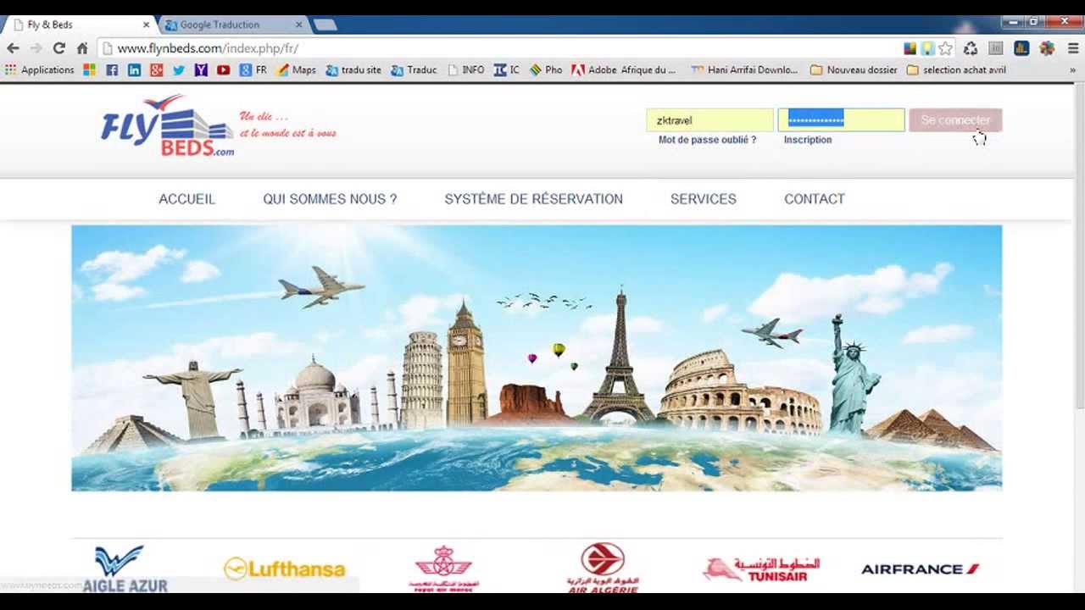The image size is (1085, 610).
Task: Open the 'Hani Arrifai Downlo...' bookmark
Action: tap(745, 70)
